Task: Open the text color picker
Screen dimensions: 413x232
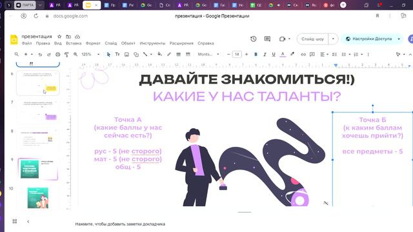Action: point(283,54)
